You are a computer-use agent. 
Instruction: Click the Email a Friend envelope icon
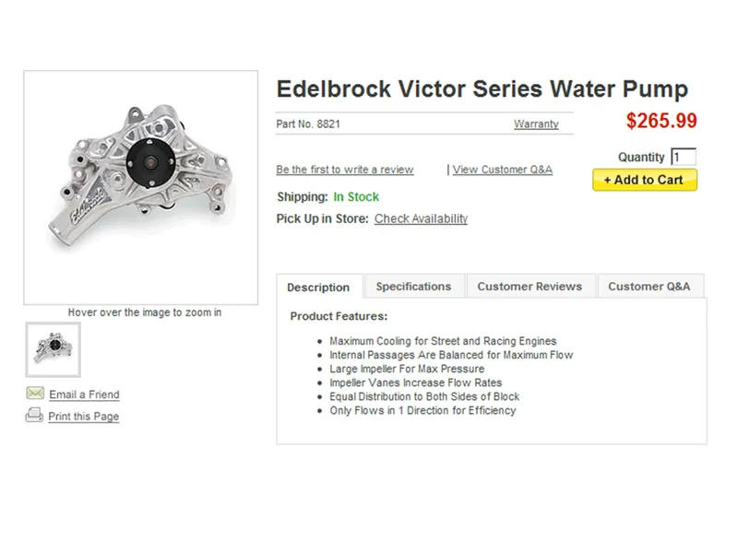click(33, 394)
